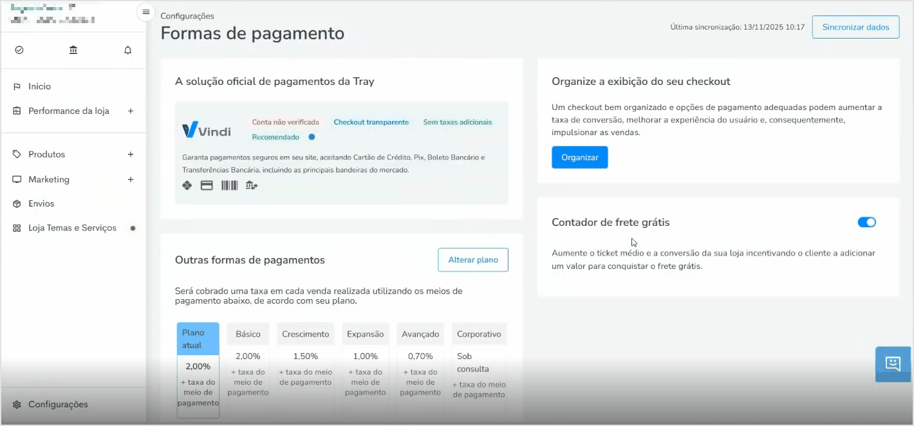The width and height of the screenshot is (914, 426).
Task: Select the Avançado plan column
Action: [x=420, y=370]
